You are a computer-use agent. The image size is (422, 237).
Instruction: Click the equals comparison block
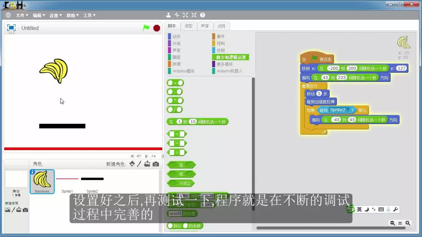click(177, 143)
